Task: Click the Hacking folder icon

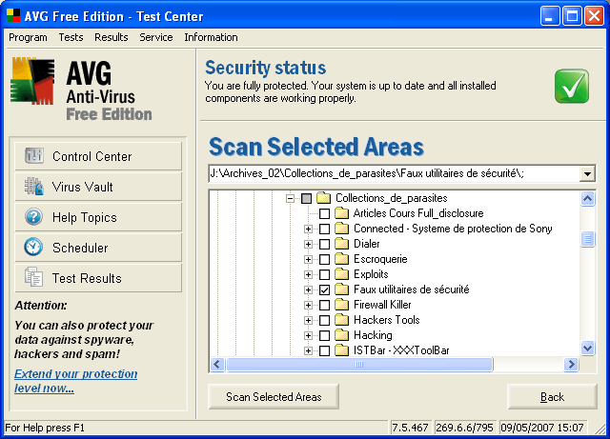Action: pyautogui.click(x=341, y=335)
